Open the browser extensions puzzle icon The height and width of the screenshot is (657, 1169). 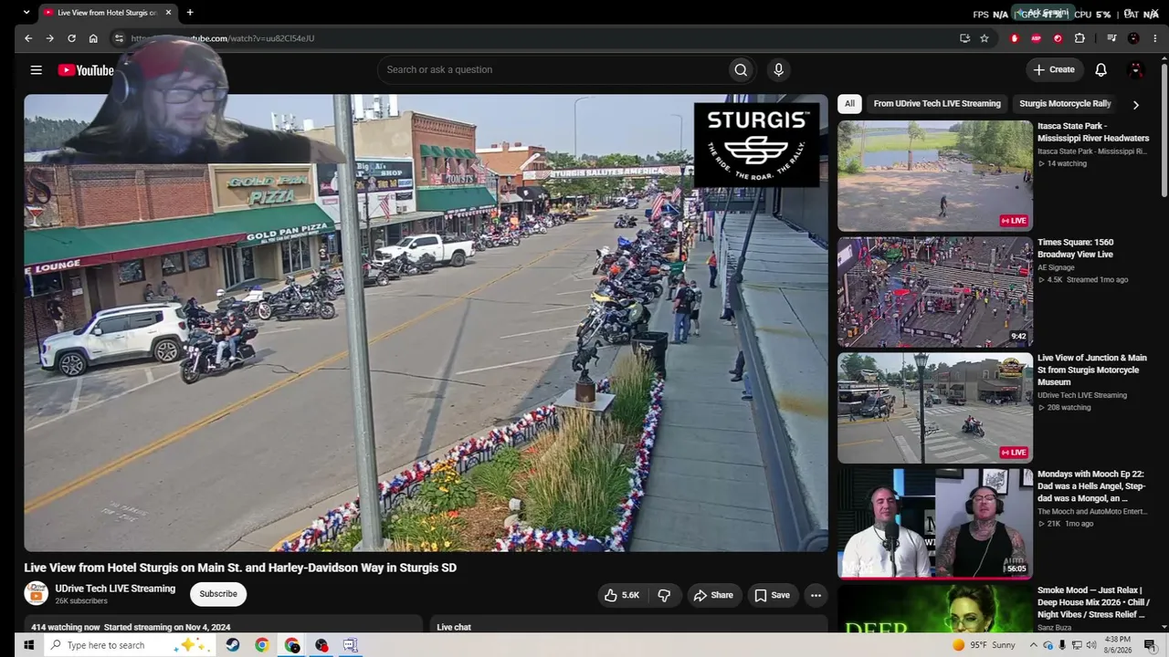tap(1079, 38)
